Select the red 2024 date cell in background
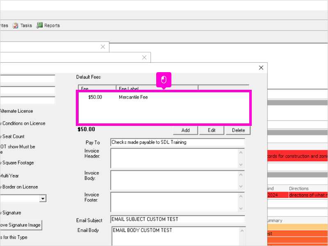This screenshot has height=246, width=328. click(x=278, y=195)
